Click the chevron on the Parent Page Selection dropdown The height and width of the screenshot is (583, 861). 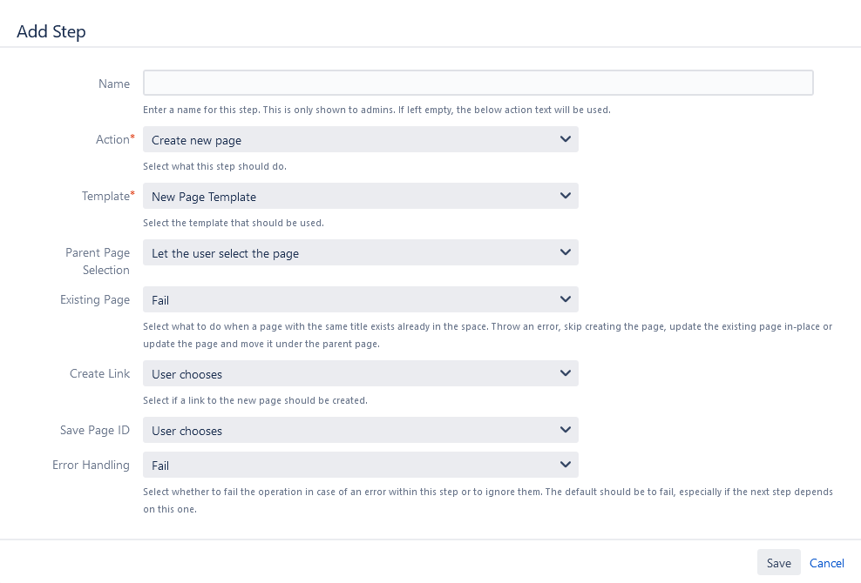(565, 252)
